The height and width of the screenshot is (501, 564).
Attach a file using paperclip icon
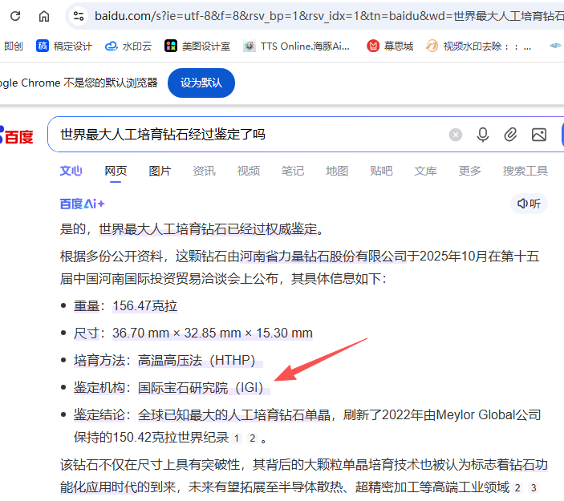point(510,135)
